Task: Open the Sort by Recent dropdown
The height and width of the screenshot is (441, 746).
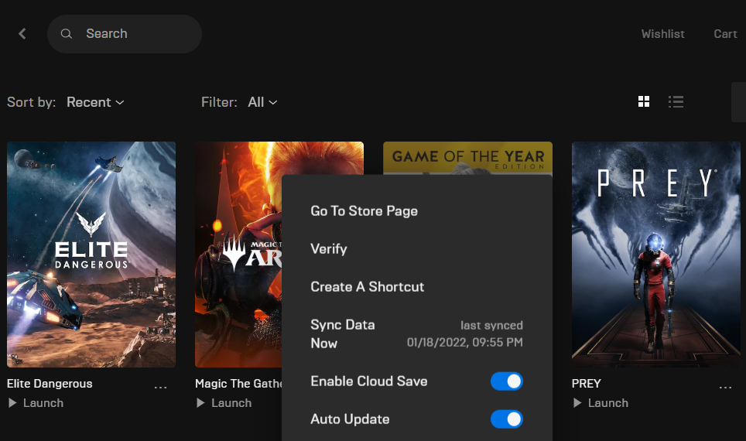Action: [x=95, y=102]
